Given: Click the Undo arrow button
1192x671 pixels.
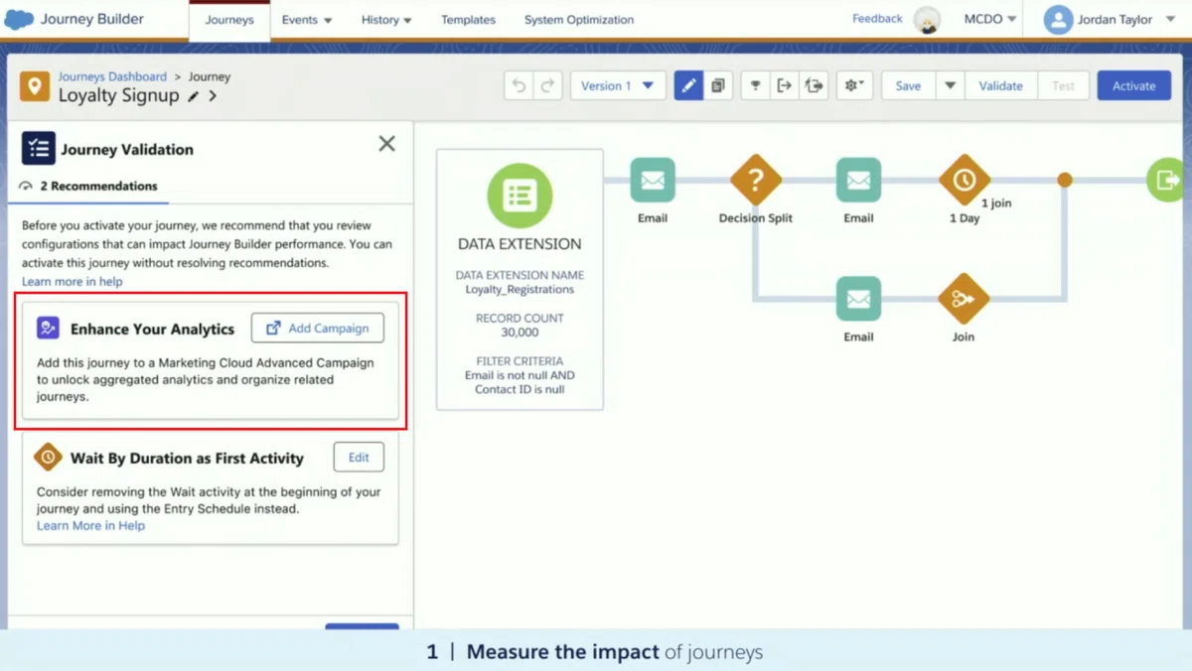Looking at the screenshot, I should (x=519, y=85).
